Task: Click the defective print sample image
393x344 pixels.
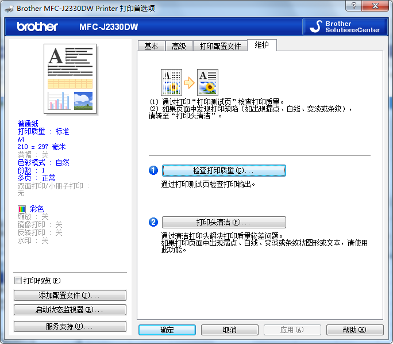Action: (171, 82)
